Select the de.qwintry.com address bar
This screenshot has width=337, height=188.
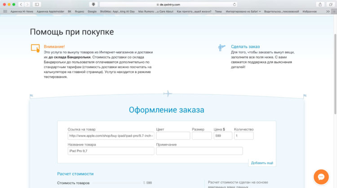pos(168,4)
